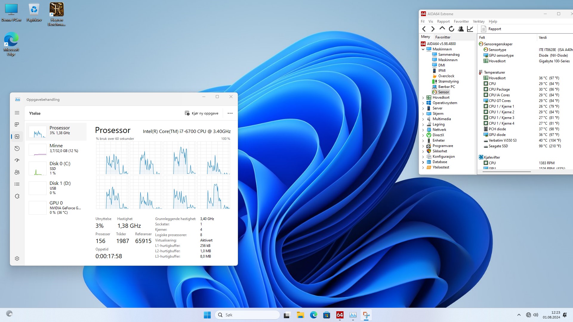The image size is (573, 322).
Task: Open Task Manager Startup apps icon
Action: [x=17, y=160]
